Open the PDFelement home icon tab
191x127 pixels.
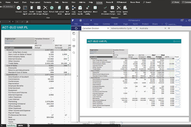[x=76, y=28]
